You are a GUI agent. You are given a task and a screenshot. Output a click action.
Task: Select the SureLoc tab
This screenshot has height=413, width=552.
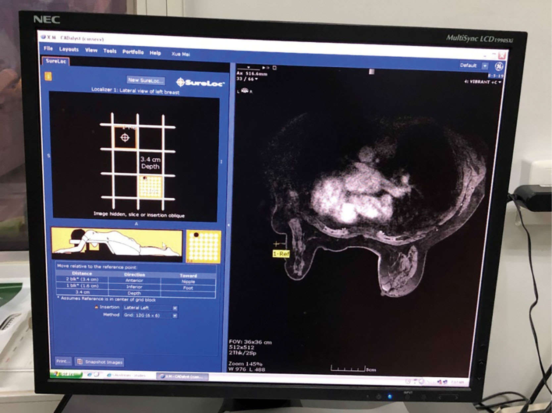tap(56, 61)
